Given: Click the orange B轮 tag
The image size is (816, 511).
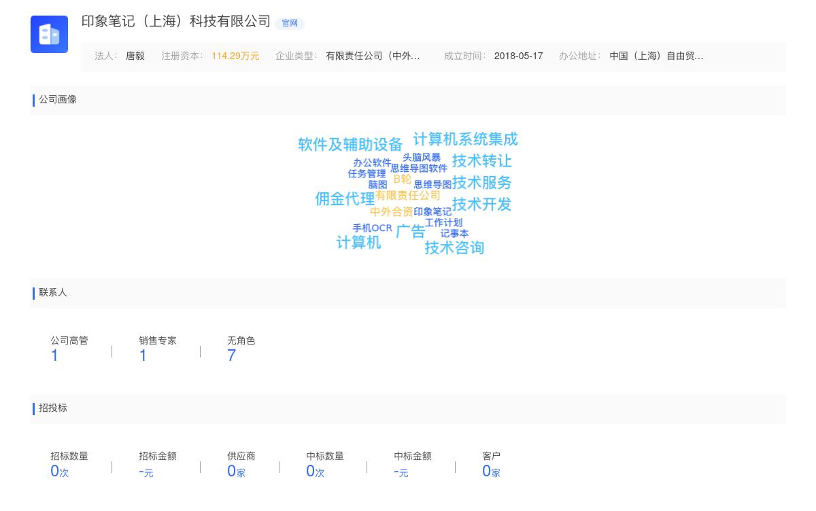Looking at the screenshot, I should (403, 179).
